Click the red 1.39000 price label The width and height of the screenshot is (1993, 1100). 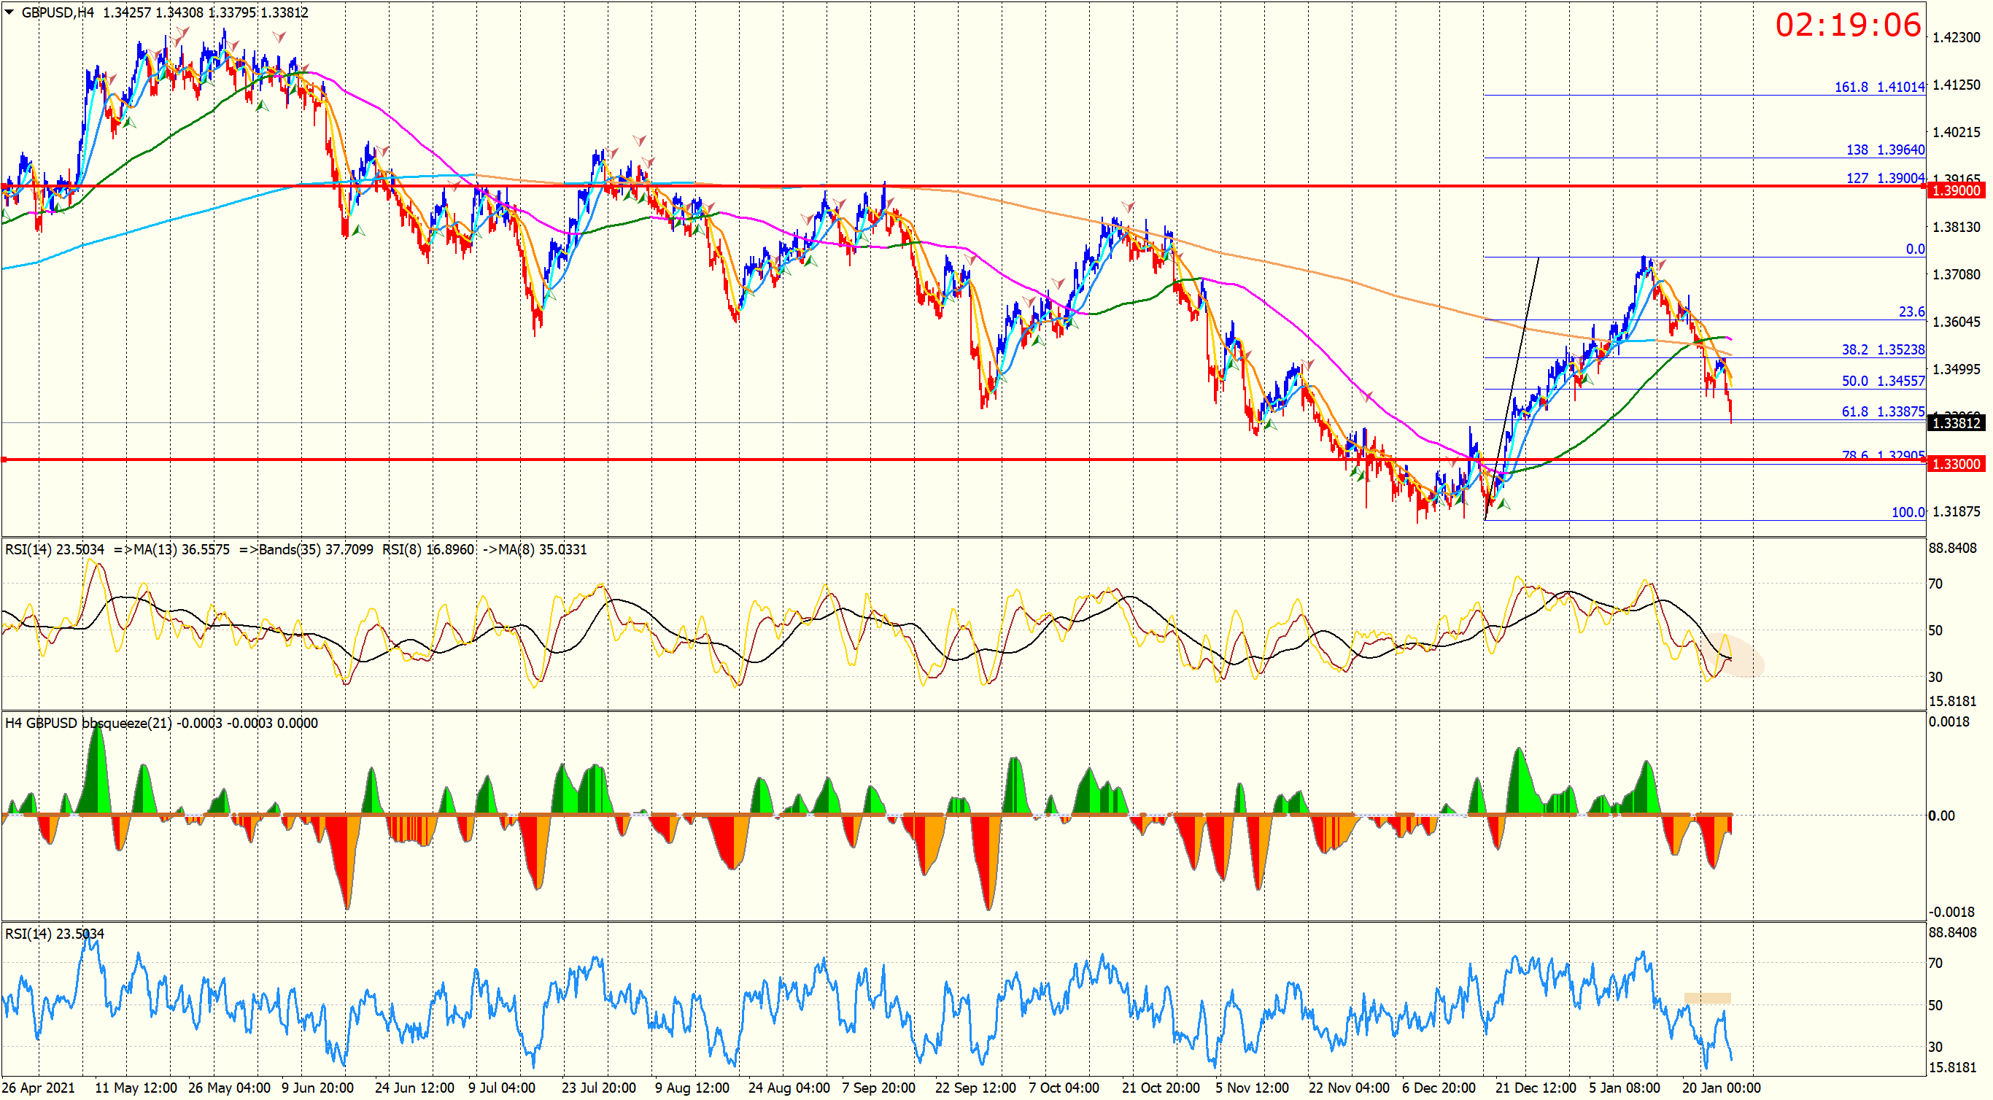click(x=1955, y=191)
